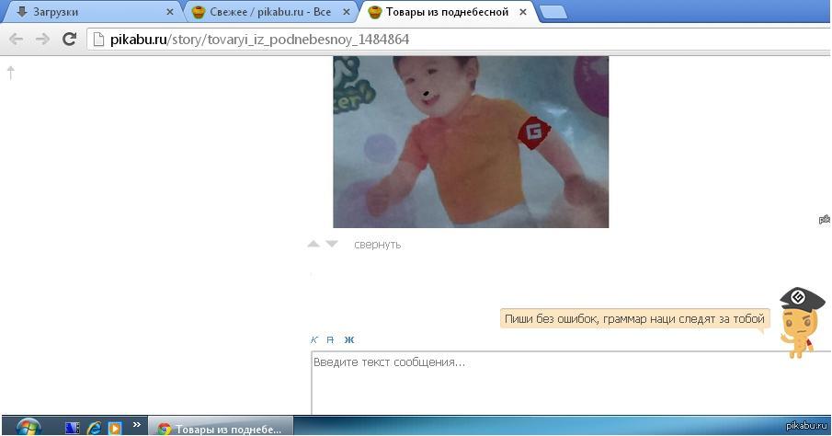Click the свернуть link to collapse the post

377,245
